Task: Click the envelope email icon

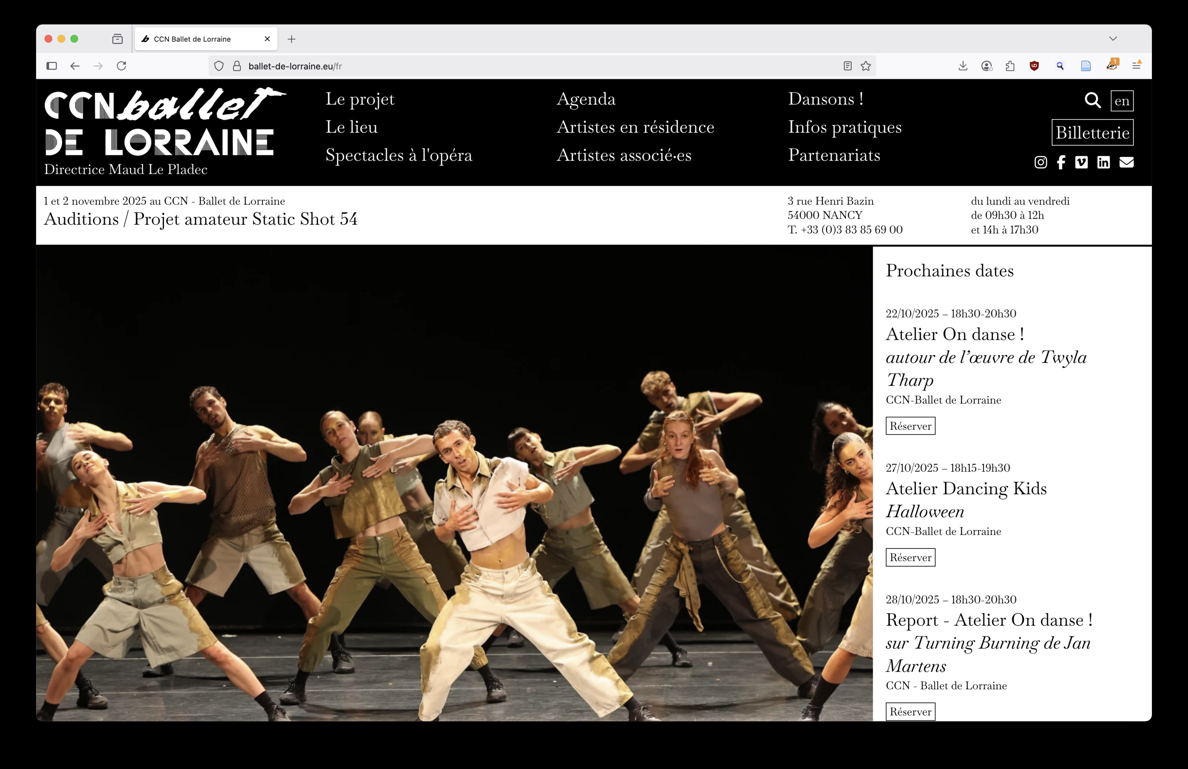Action: (x=1126, y=162)
